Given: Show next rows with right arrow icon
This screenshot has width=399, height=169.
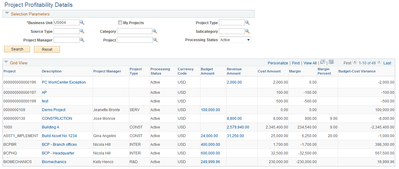Looking at the screenshot, I should click(x=379, y=62).
